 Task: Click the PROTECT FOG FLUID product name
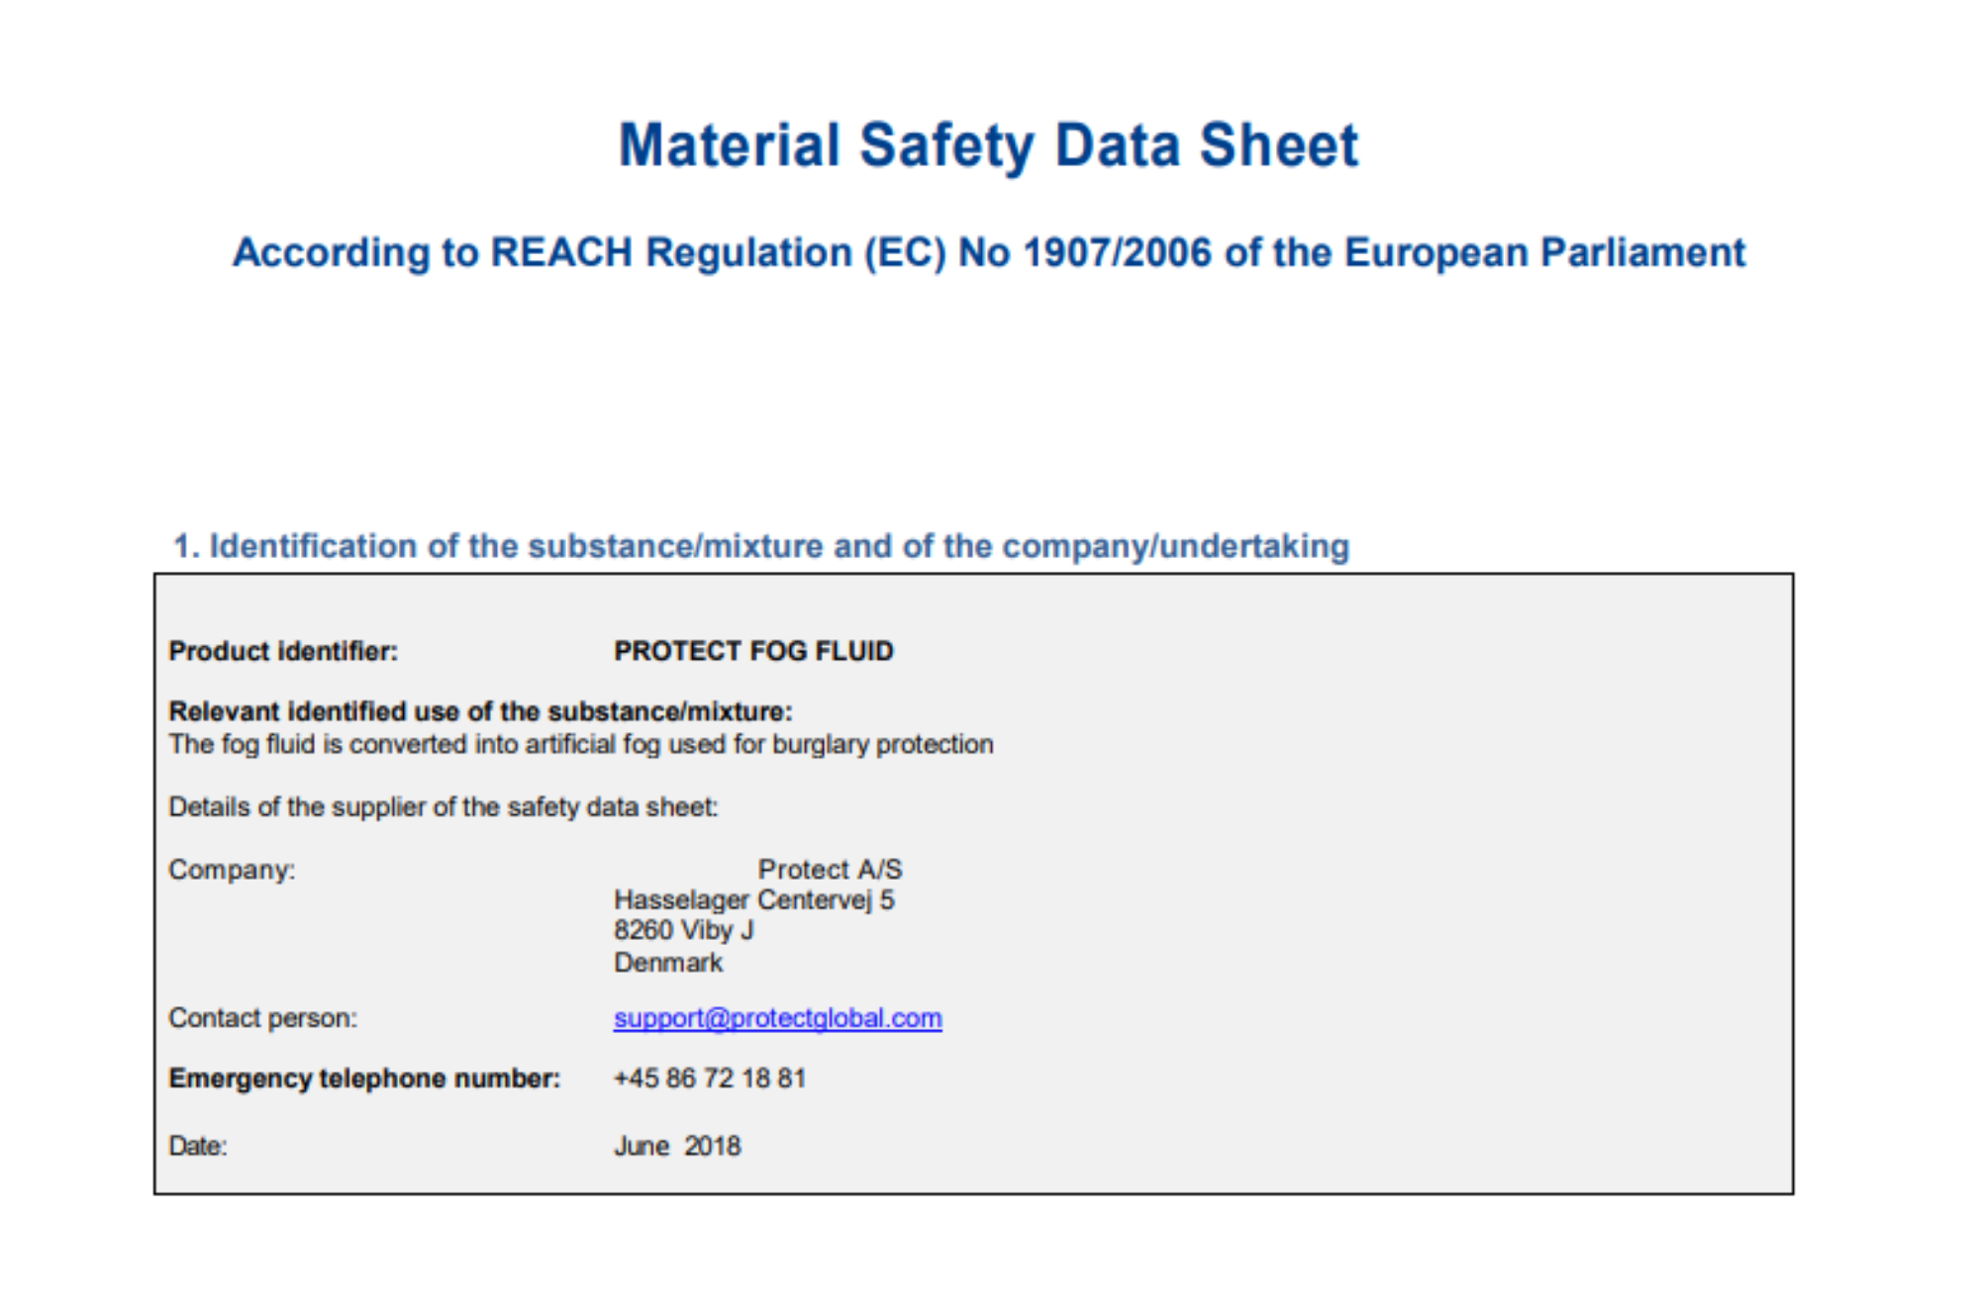click(753, 651)
